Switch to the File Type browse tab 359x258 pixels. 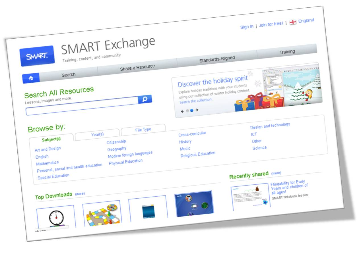pyautogui.click(x=143, y=130)
